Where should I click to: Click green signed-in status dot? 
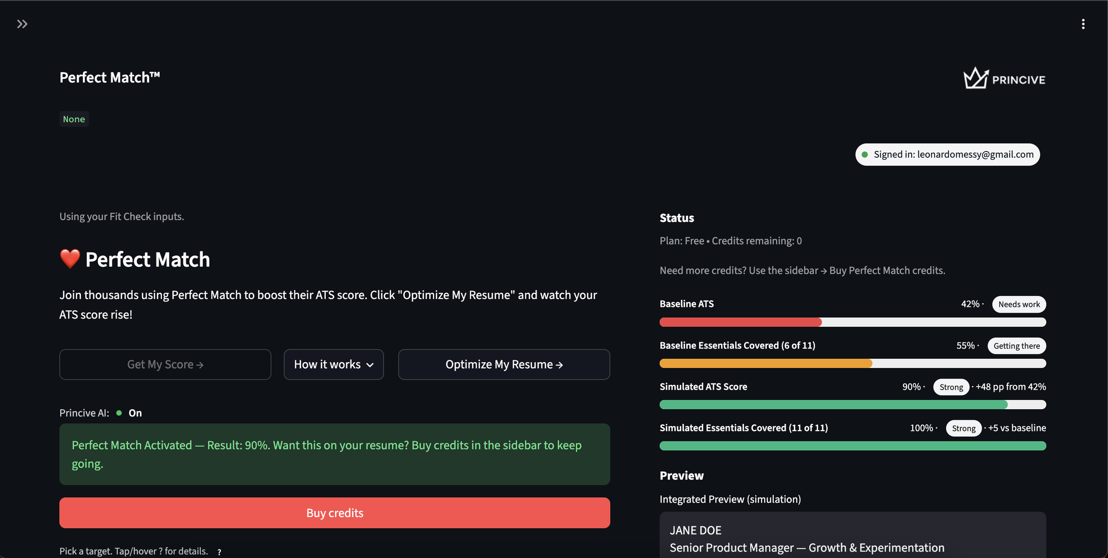point(865,155)
